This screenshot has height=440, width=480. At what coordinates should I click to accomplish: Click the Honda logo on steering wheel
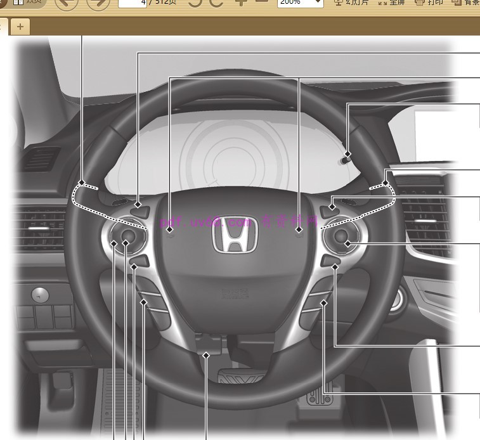(235, 242)
